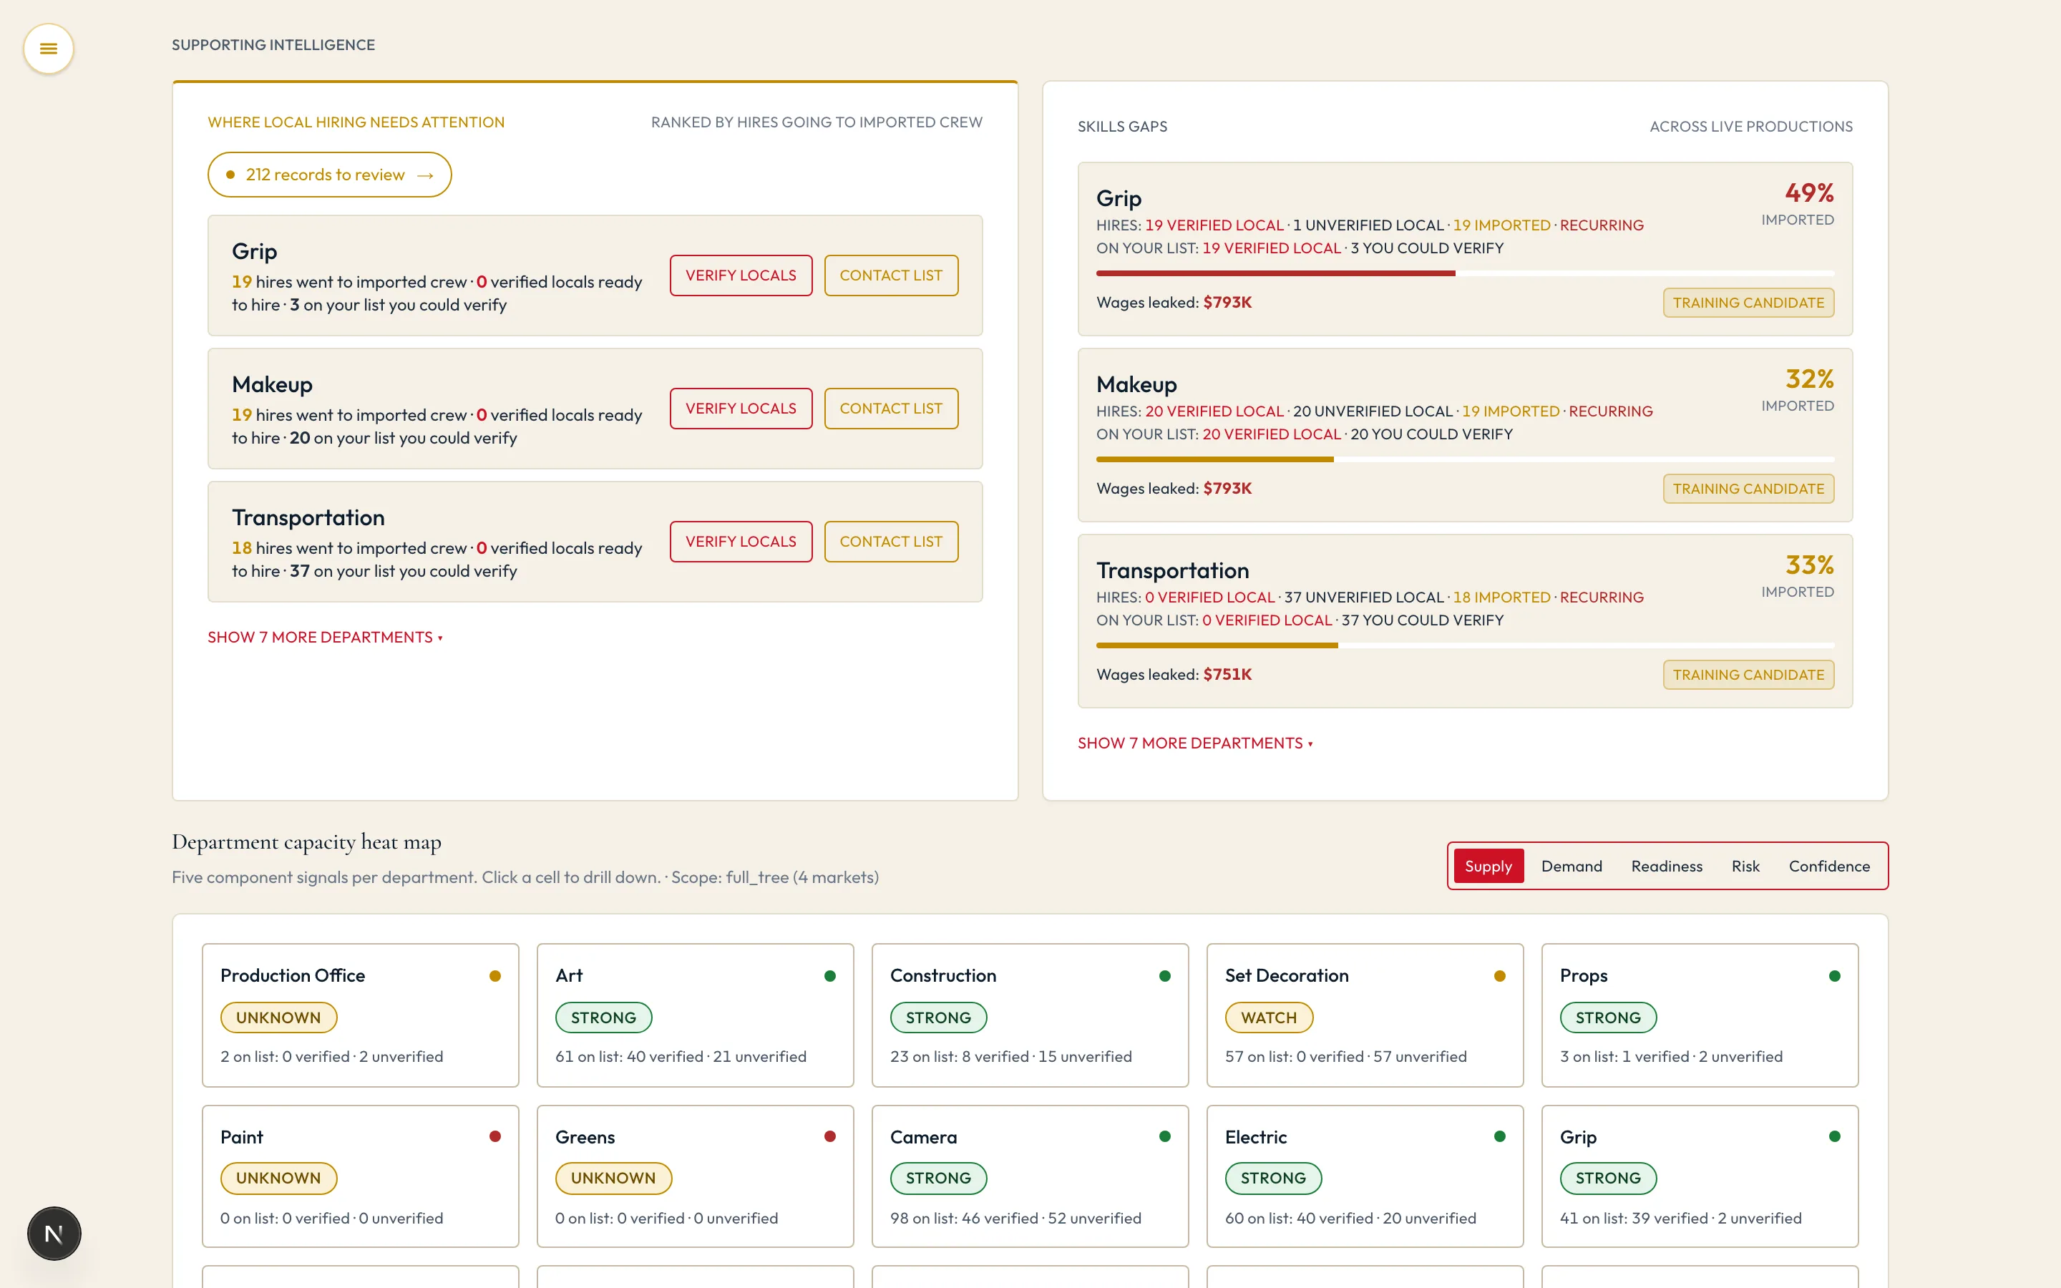Click Set Decoration amber status dot
The width and height of the screenshot is (2061, 1288).
pyautogui.click(x=1500, y=975)
